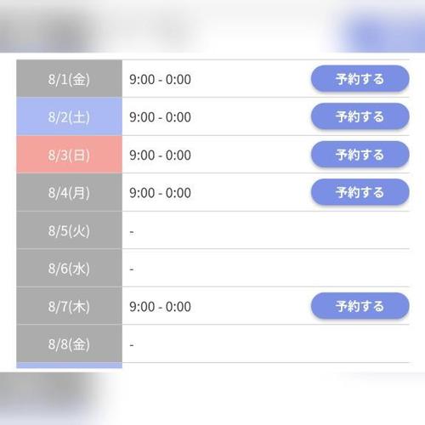Viewport: 425px width, 425px height.
Task: Reserve the 8/7(木) slot
Action: point(360,306)
